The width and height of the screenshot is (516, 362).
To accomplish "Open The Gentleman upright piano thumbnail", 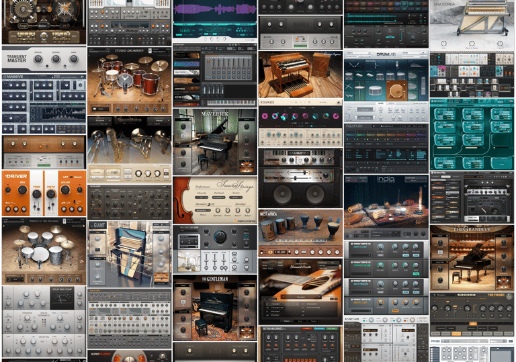I will (x=215, y=308).
